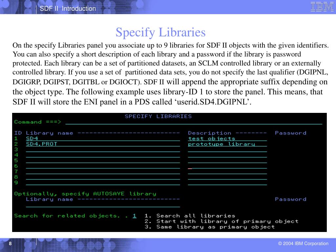336x252 pixels.
Task: Click the AUTOSAVE library name field
Action: point(103,205)
